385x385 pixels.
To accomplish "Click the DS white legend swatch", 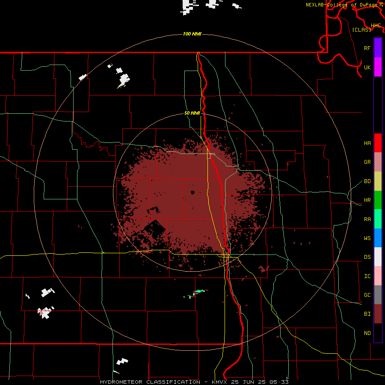I will tap(378, 257).
